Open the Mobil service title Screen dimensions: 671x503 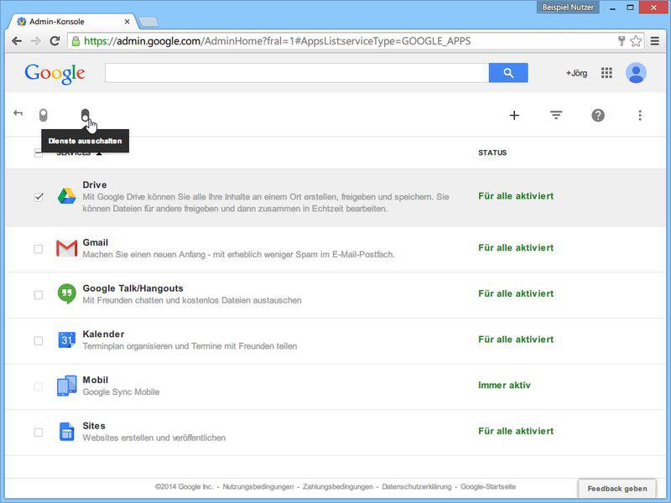pyautogui.click(x=95, y=380)
